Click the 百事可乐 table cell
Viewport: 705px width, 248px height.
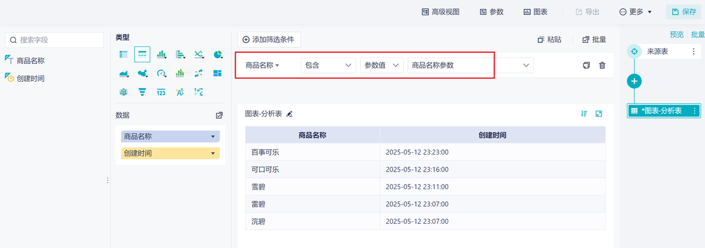(313, 152)
